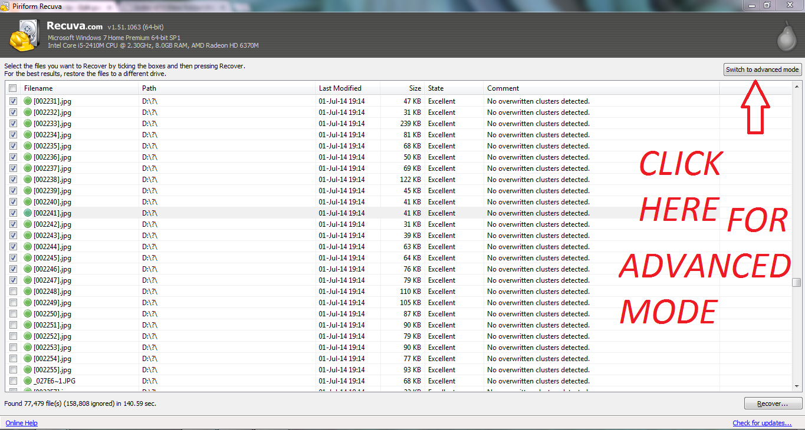Viewport: 805px width, 430px height.
Task: Sort by the State column header
Action: [x=454, y=88]
